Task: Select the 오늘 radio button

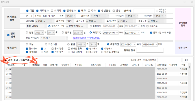Action: 27,44
